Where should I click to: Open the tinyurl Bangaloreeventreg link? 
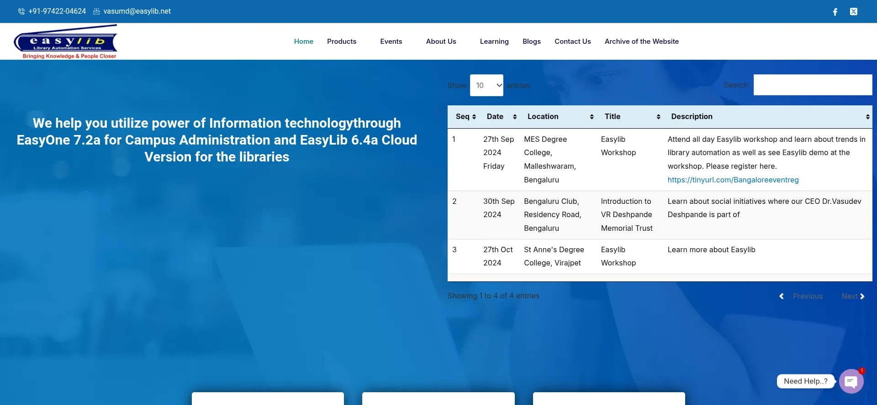733,180
